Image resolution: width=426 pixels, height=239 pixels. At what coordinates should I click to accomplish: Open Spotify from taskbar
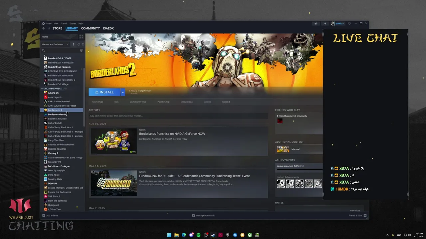[x=198, y=235]
